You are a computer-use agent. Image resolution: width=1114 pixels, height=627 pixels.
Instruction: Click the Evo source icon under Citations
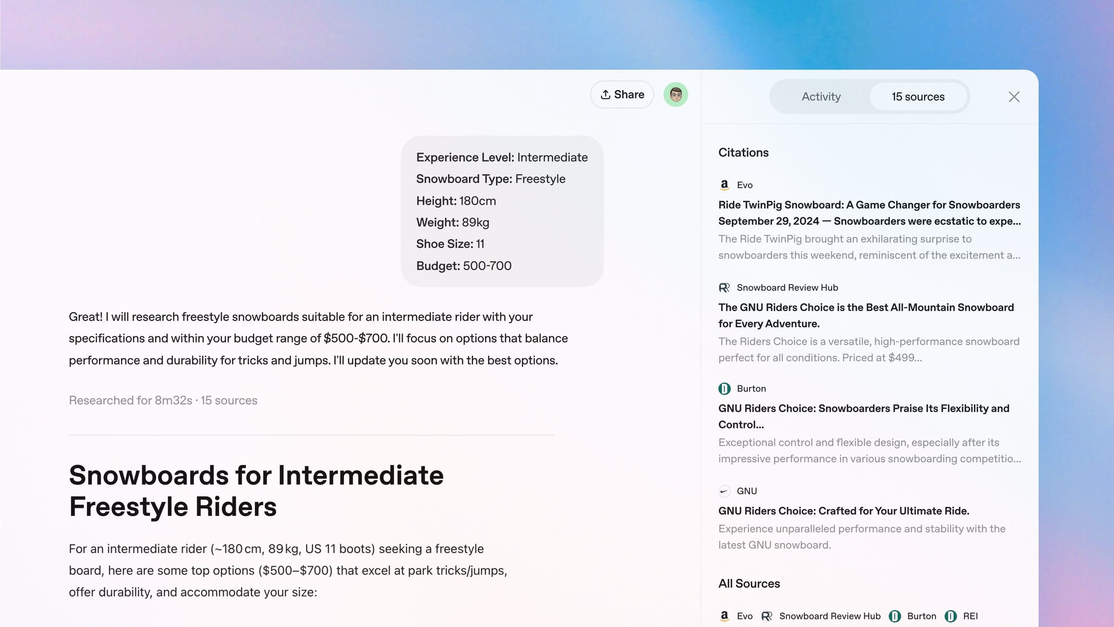click(x=724, y=185)
